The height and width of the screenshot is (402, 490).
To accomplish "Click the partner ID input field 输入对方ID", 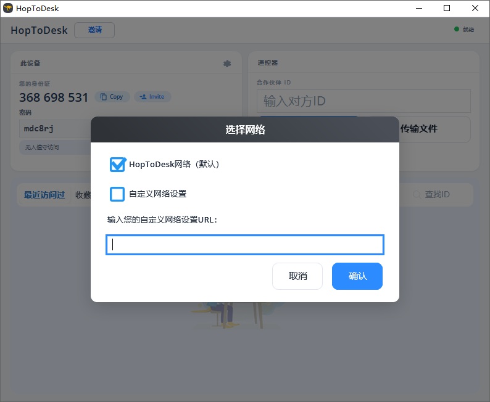I will 363,101.
